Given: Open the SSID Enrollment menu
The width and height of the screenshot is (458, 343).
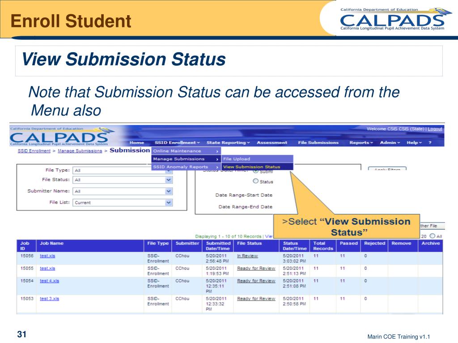Looking at the screenshot, I should tap(177, 142).
